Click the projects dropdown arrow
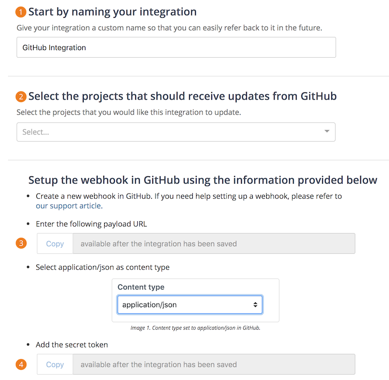 point(327,131)
